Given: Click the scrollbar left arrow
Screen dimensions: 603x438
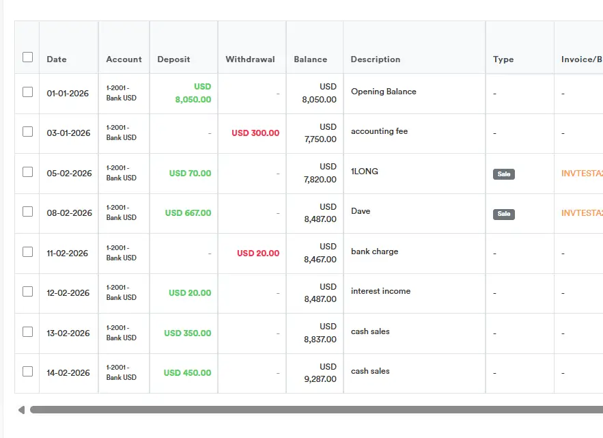Looking at the screenshot, I should 21,410.
